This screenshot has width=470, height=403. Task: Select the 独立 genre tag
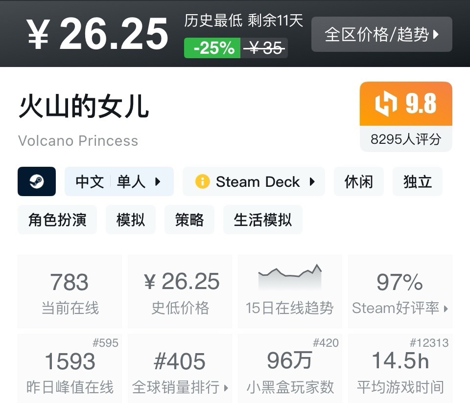pos(417,181)
